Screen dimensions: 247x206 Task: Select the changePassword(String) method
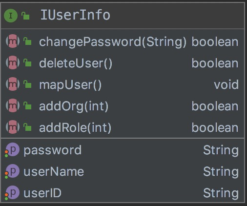(113, 42)
